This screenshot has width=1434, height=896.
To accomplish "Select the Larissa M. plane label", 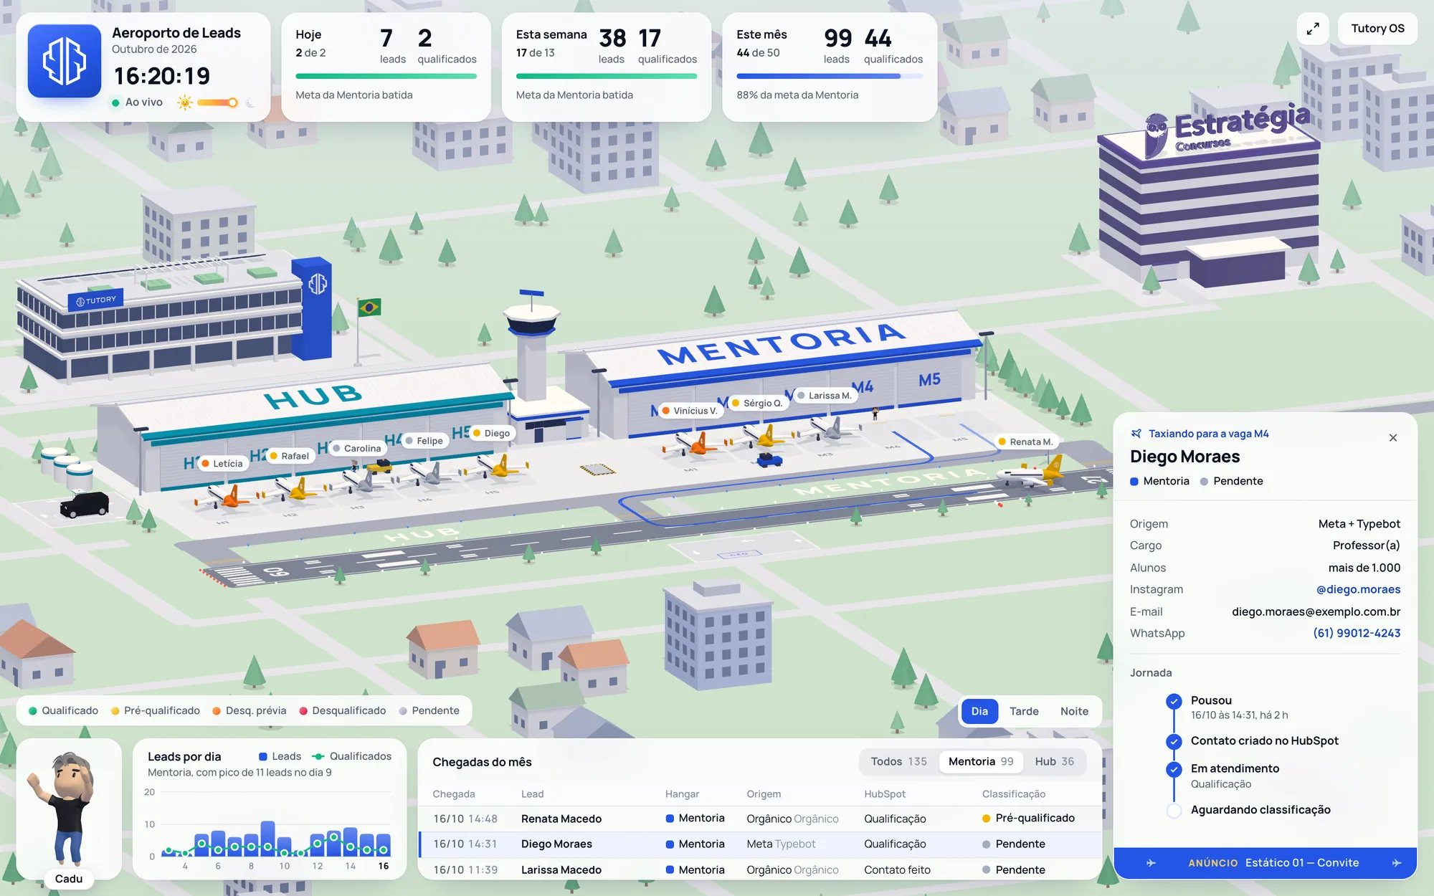I will pos(824,395).
